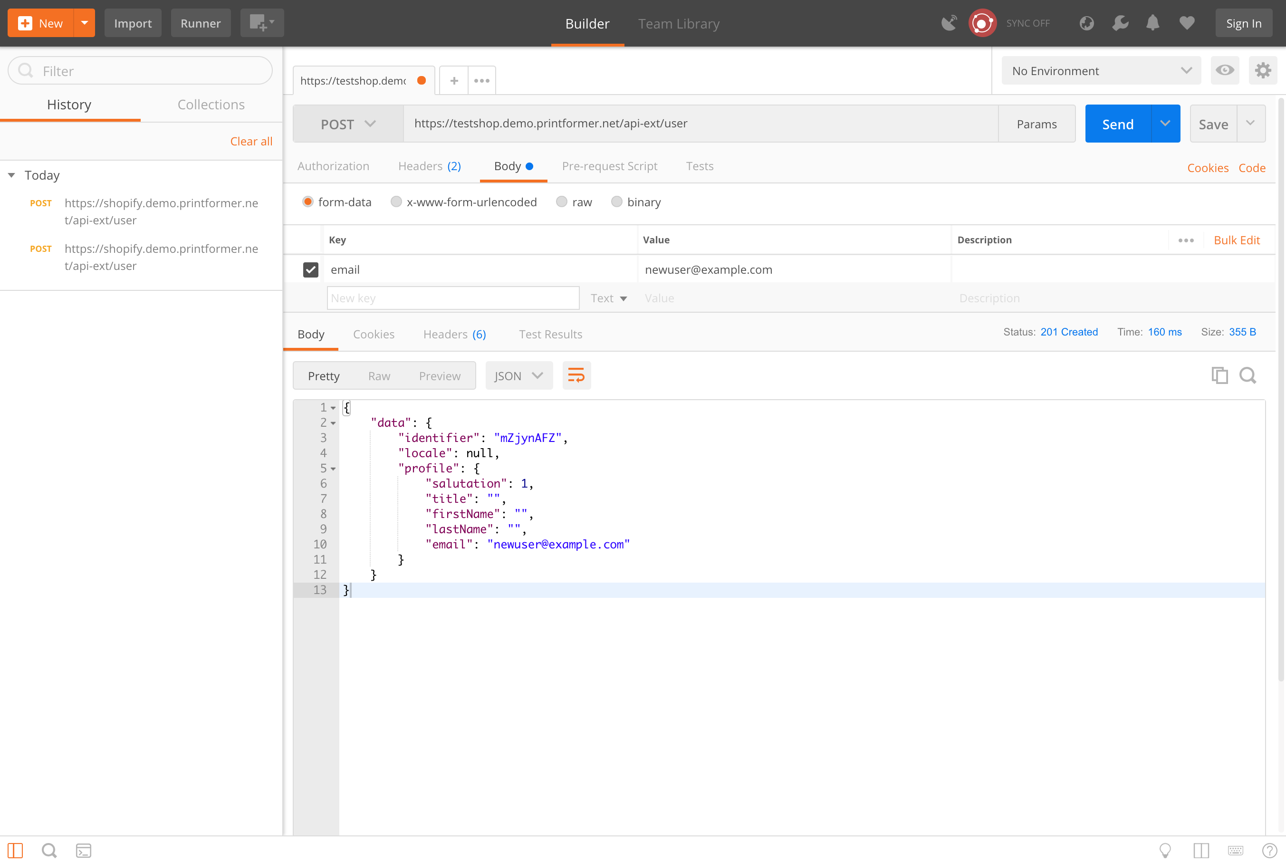The height and width of the screenshot is (863, 1286).
Task: Toggle line wrap in response viewer
Action: tap(576, 376)
